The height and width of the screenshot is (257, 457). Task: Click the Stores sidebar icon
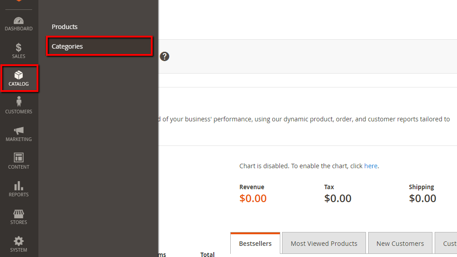click(x=18, y=216)
